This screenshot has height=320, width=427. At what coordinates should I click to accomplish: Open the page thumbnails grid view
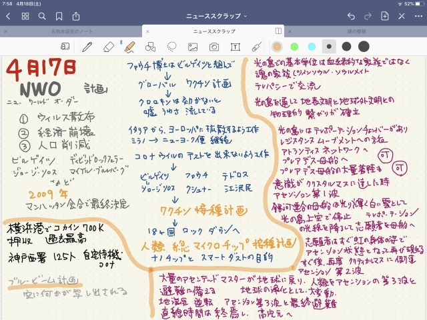[25, 16]
